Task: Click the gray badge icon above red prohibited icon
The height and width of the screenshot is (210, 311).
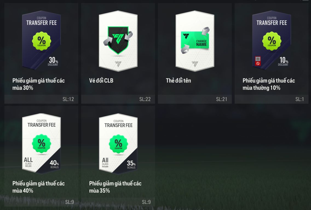Action: click(258, 59)
